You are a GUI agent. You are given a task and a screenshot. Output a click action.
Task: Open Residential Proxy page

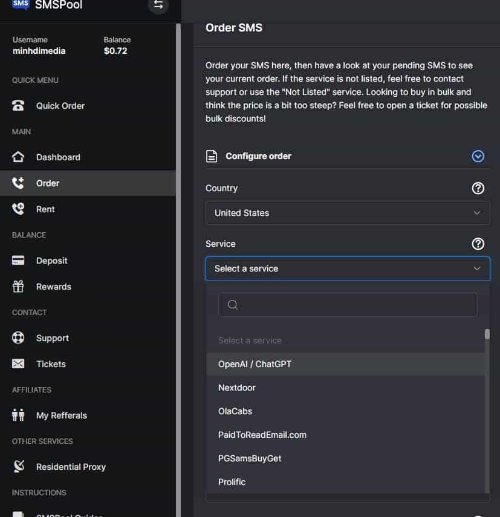pyautogui.click(x=88, y=467)
